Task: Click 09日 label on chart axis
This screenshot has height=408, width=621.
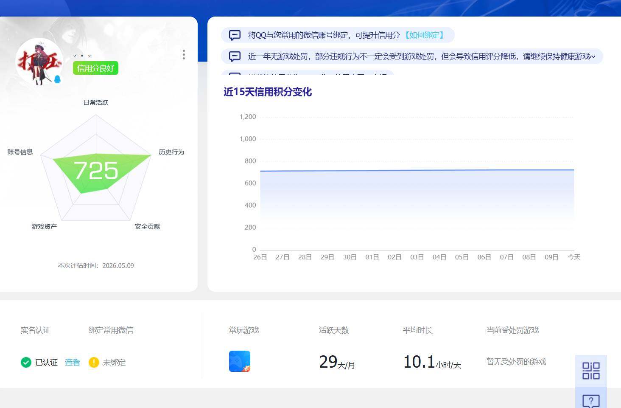Action: tap(551, 257)
